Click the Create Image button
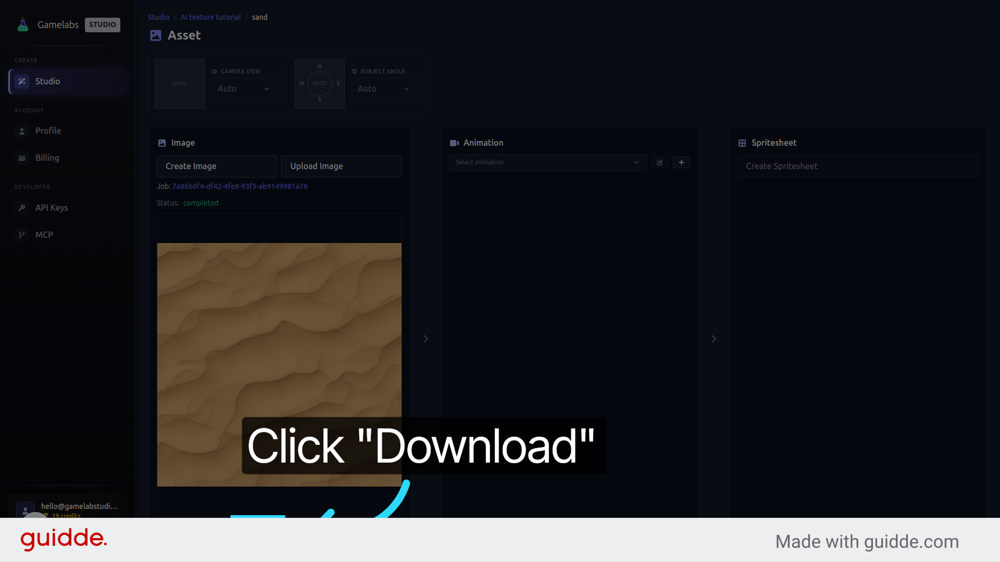 217,167
